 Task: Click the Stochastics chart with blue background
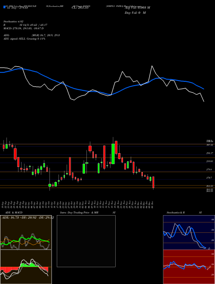(x=189, y=232)
